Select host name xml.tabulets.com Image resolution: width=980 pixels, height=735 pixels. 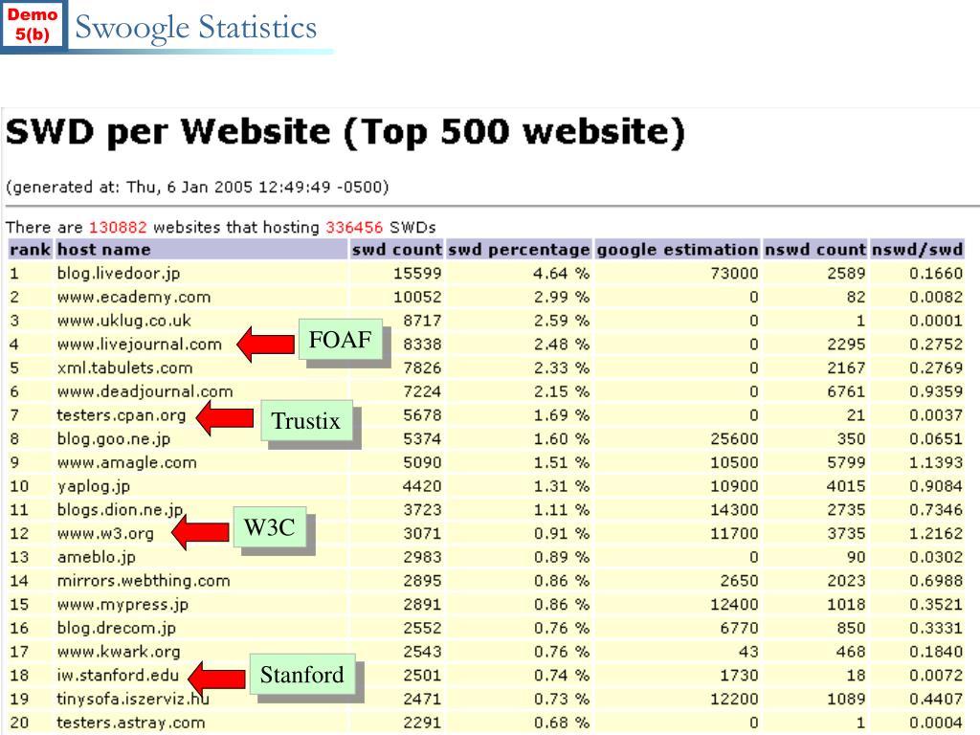(x=125, y=368)
